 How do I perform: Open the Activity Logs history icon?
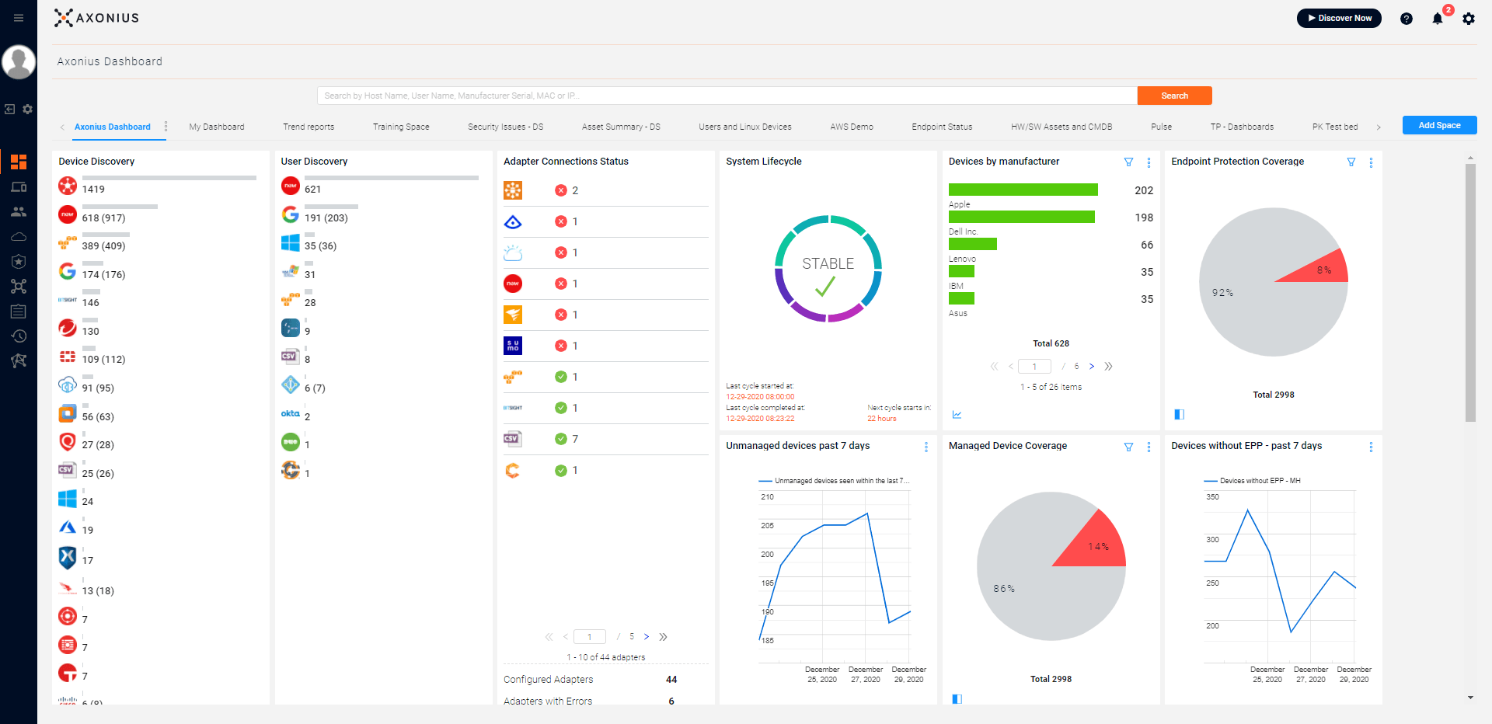(19, 336)
